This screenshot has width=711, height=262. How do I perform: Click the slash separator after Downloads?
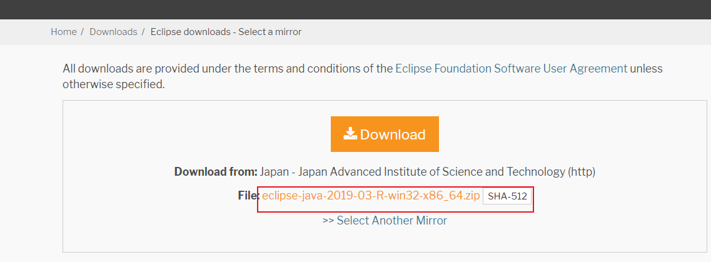pos(143,31)
